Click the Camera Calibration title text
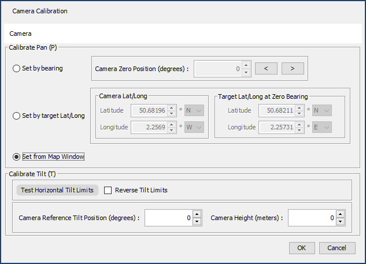The image size is (366, 264). pos(40,11)
